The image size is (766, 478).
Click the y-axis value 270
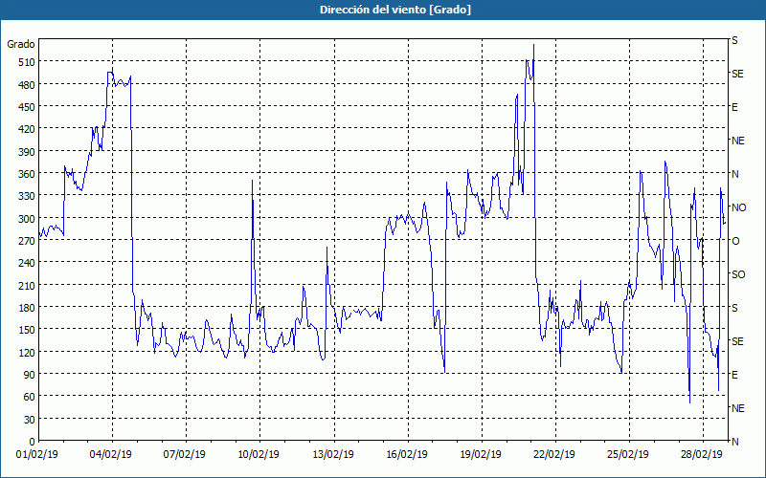(x=27, y=241)
